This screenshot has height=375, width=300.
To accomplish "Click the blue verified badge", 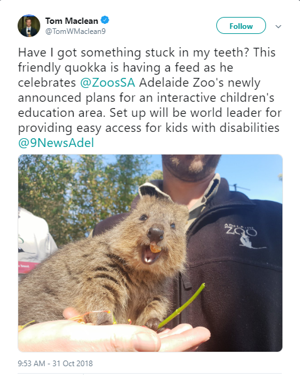I will tap(104, 20).
